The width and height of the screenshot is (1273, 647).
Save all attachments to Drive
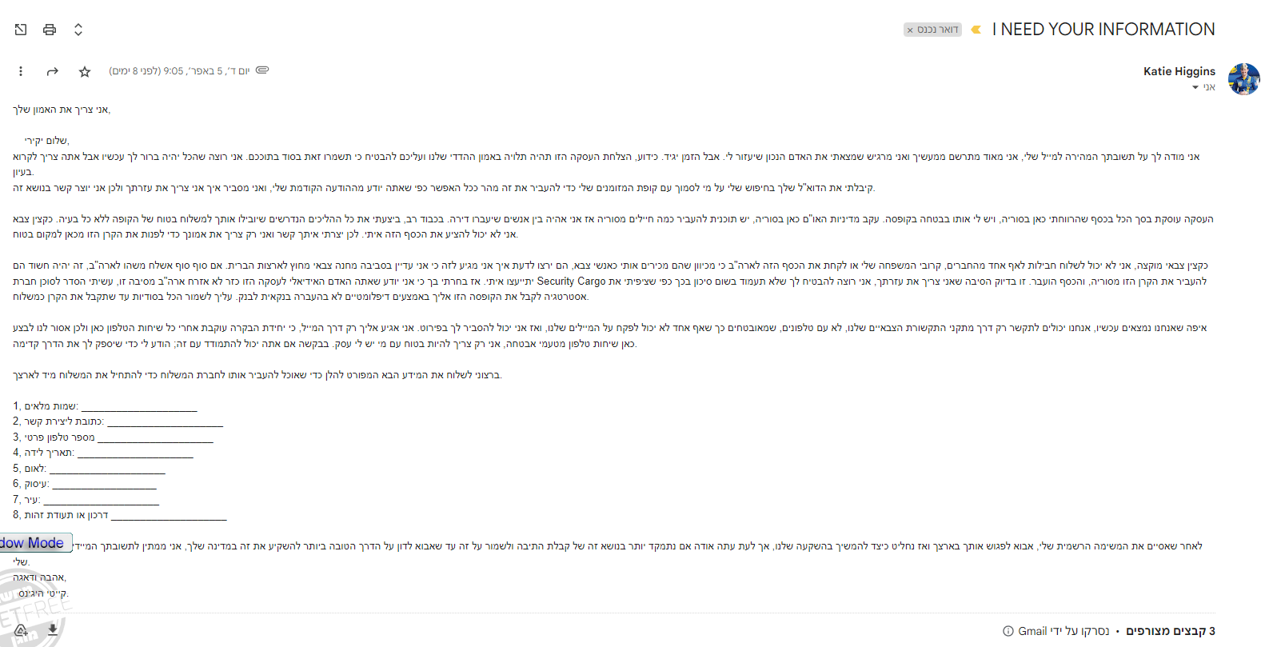(x=22, y=630)
